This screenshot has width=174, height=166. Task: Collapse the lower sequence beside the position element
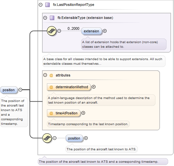(54, 138)
